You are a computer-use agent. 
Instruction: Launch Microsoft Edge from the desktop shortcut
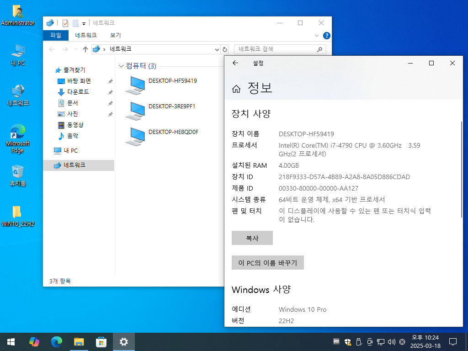click(18, 138)
